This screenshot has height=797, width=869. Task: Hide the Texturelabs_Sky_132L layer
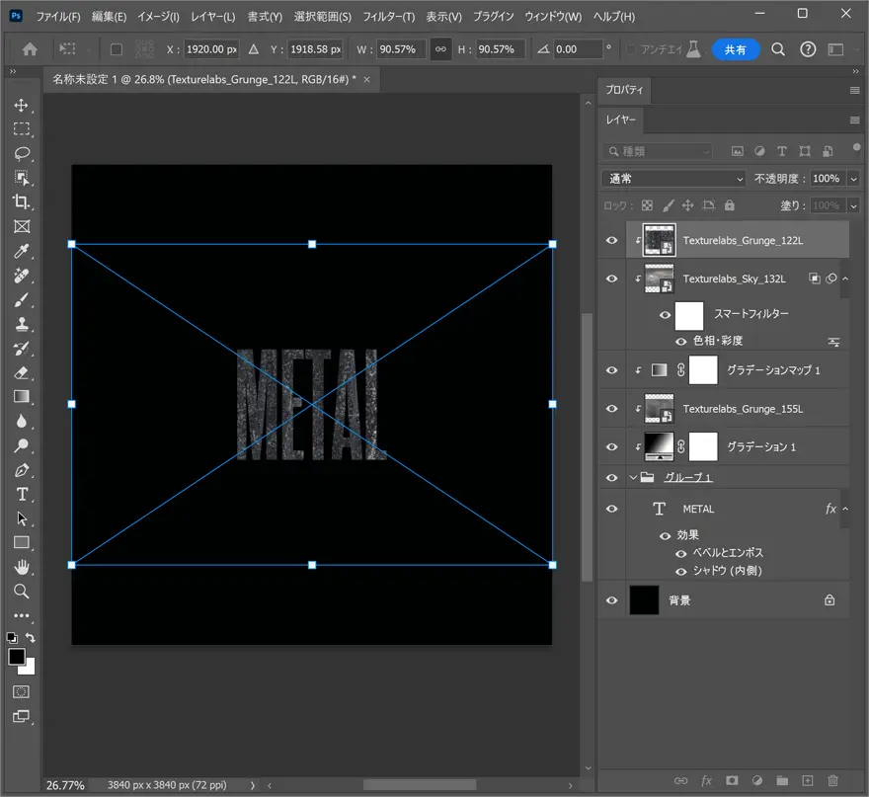pyautogui.click(x=612, y=279)
